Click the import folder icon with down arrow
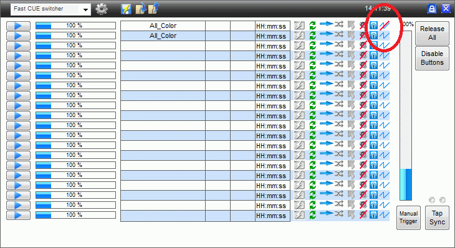 [x=141, y=9]
